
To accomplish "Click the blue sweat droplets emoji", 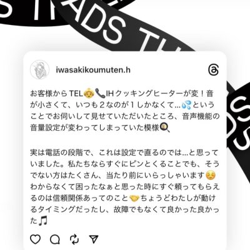I will pyautogui.click(x=186, y=105).
